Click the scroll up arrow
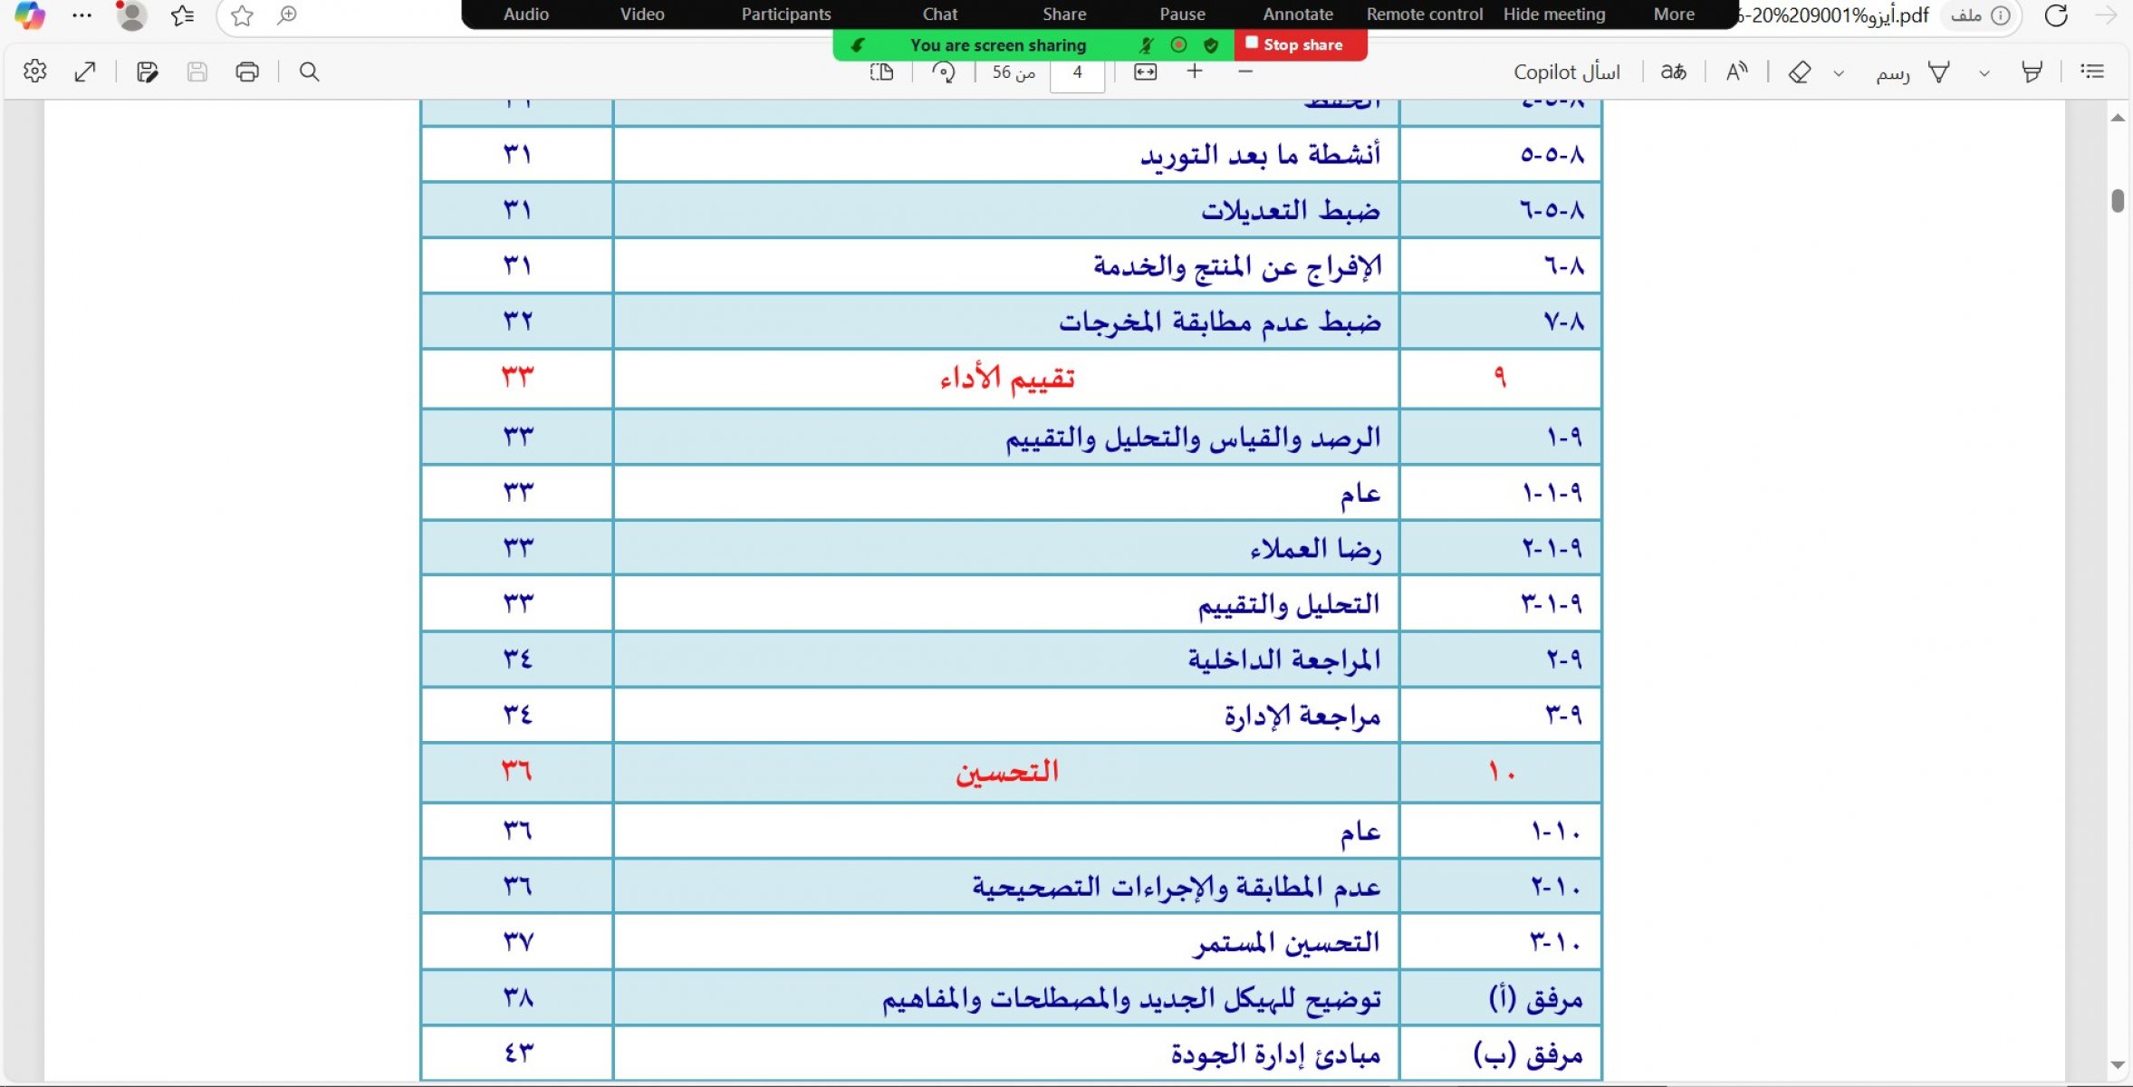This screenshot has height=1087, width=2133. (x=2118, y=118)
